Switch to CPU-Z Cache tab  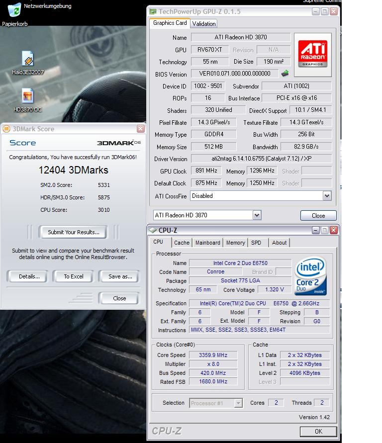182,243
